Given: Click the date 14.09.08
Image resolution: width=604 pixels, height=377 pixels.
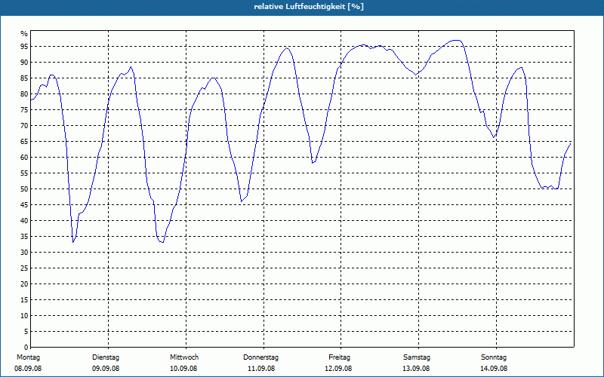Looking at the screenshot, I should pos(494,369).
